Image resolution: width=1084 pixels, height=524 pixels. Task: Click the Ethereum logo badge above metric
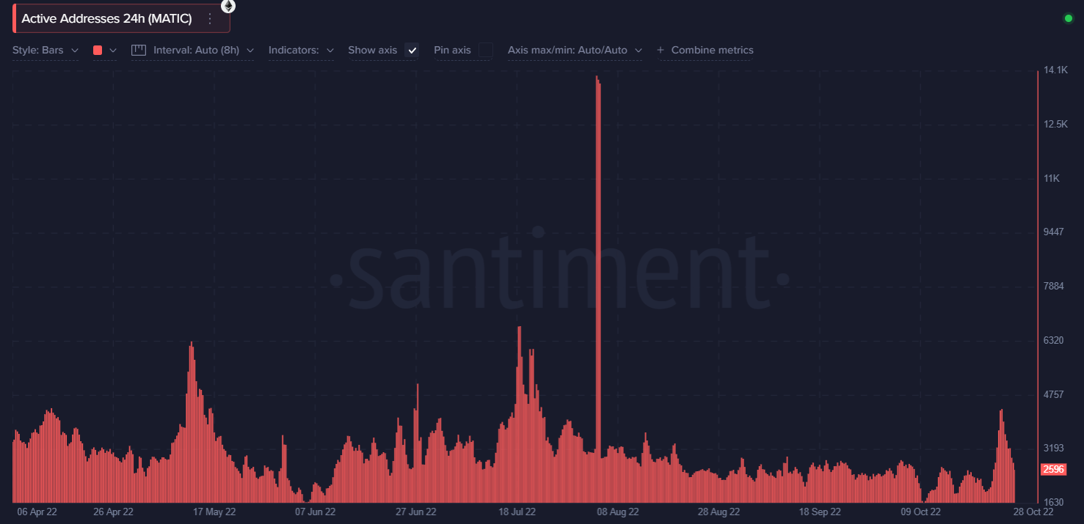[229, 6]
